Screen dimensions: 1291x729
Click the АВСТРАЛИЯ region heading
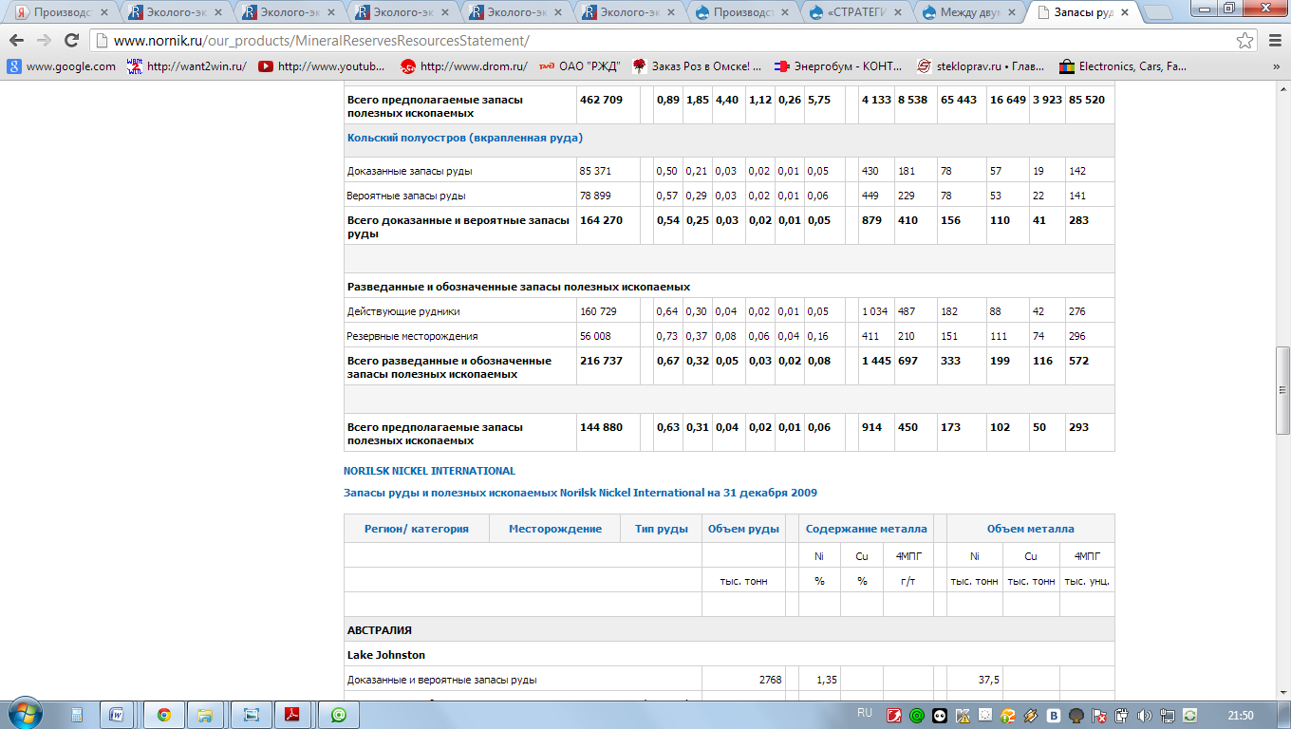[x=380, y=630]
